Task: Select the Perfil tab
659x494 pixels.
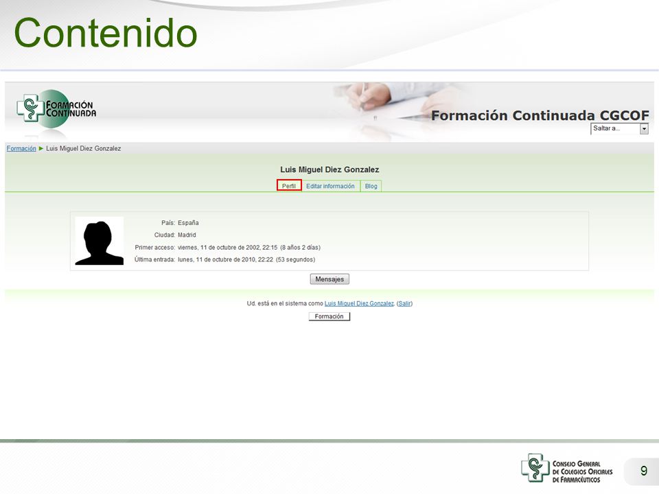Action: 289,186
